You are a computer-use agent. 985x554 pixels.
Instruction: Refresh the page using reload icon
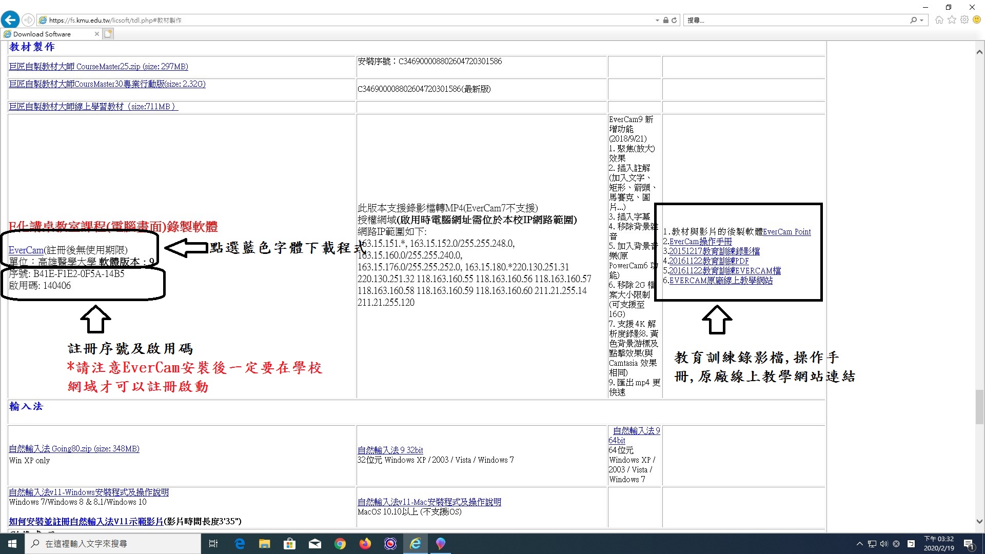click(x=674, y=21)
